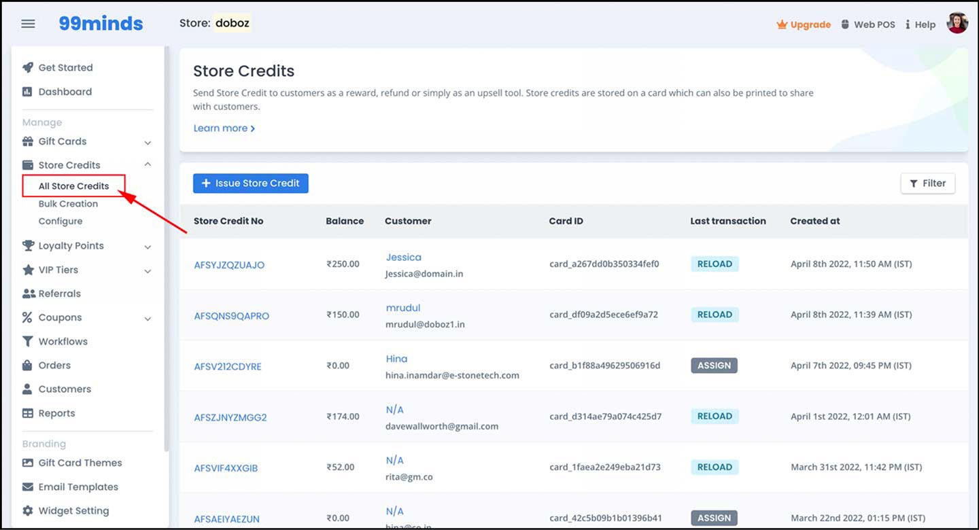Viewport: 979px width, 530px height.
Task: Click the Upgrade crown icon
Action: point(782,24)
